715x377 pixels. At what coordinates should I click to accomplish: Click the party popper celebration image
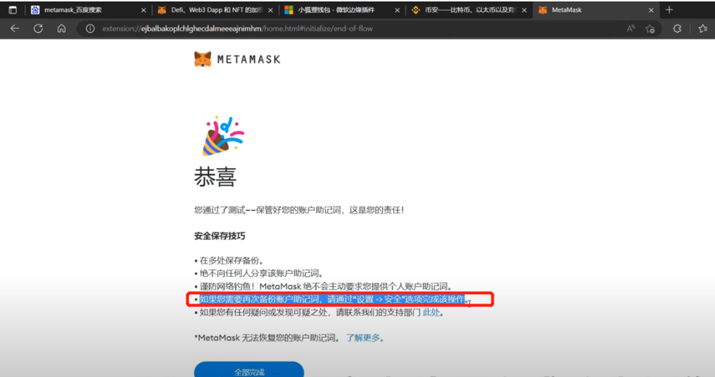click(x=223, y=135)
